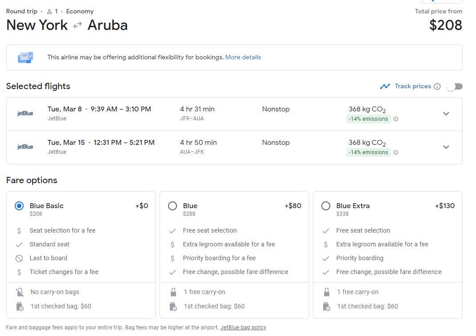Open the More details link
The width and height of the screenshot is (476, 336).
243,57
